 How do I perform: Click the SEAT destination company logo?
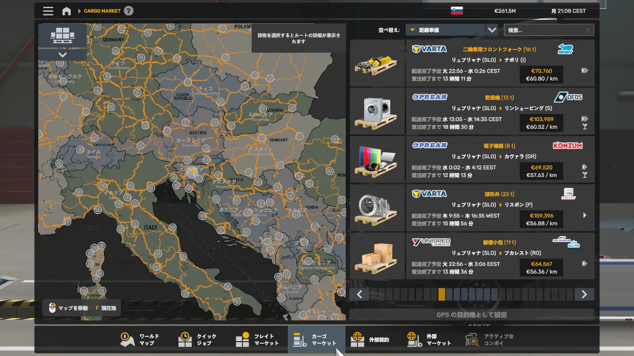569,194
